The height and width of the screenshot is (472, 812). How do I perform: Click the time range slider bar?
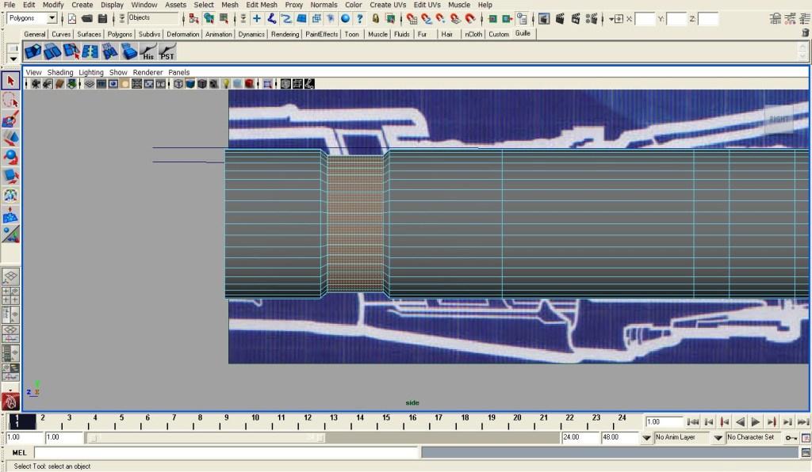(205, 438)
